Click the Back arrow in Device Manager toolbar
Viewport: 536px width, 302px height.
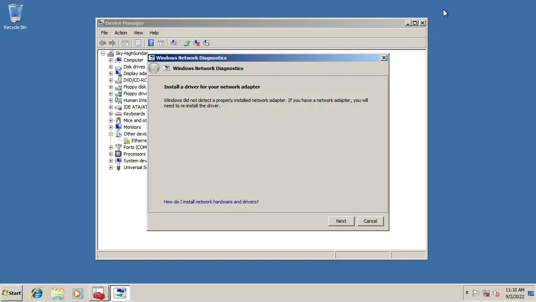click(103, 43)
